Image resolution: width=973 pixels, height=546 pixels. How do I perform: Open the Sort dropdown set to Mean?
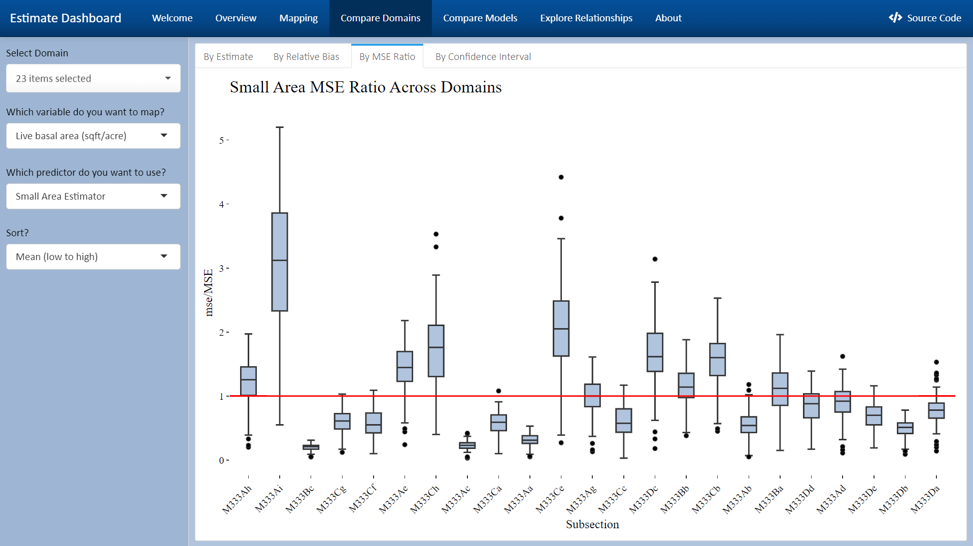pyautogui.click(x=93, y=256)
